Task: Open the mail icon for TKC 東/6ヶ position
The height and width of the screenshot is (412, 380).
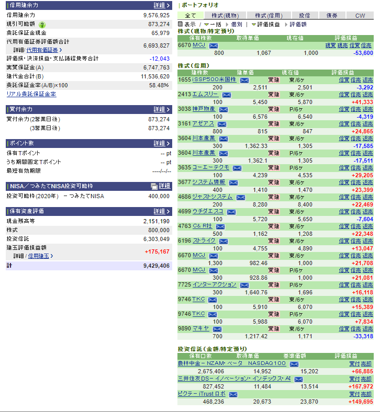Action: [213, 300]
